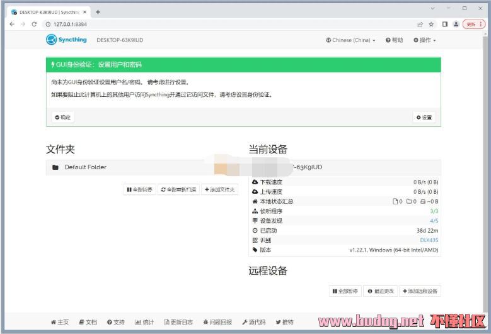This screenshot has height=334, width=491.
Task: Click the share page icon in address bar
Action: [x=420, y=25]
